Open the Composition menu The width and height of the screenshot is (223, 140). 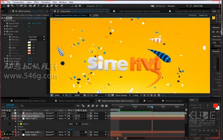click(x=18, y=2)
